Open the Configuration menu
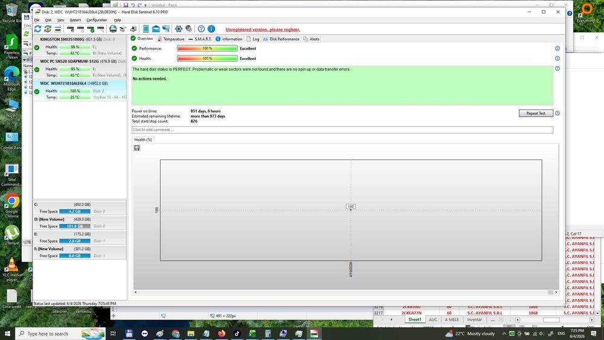 coord(97,20)
